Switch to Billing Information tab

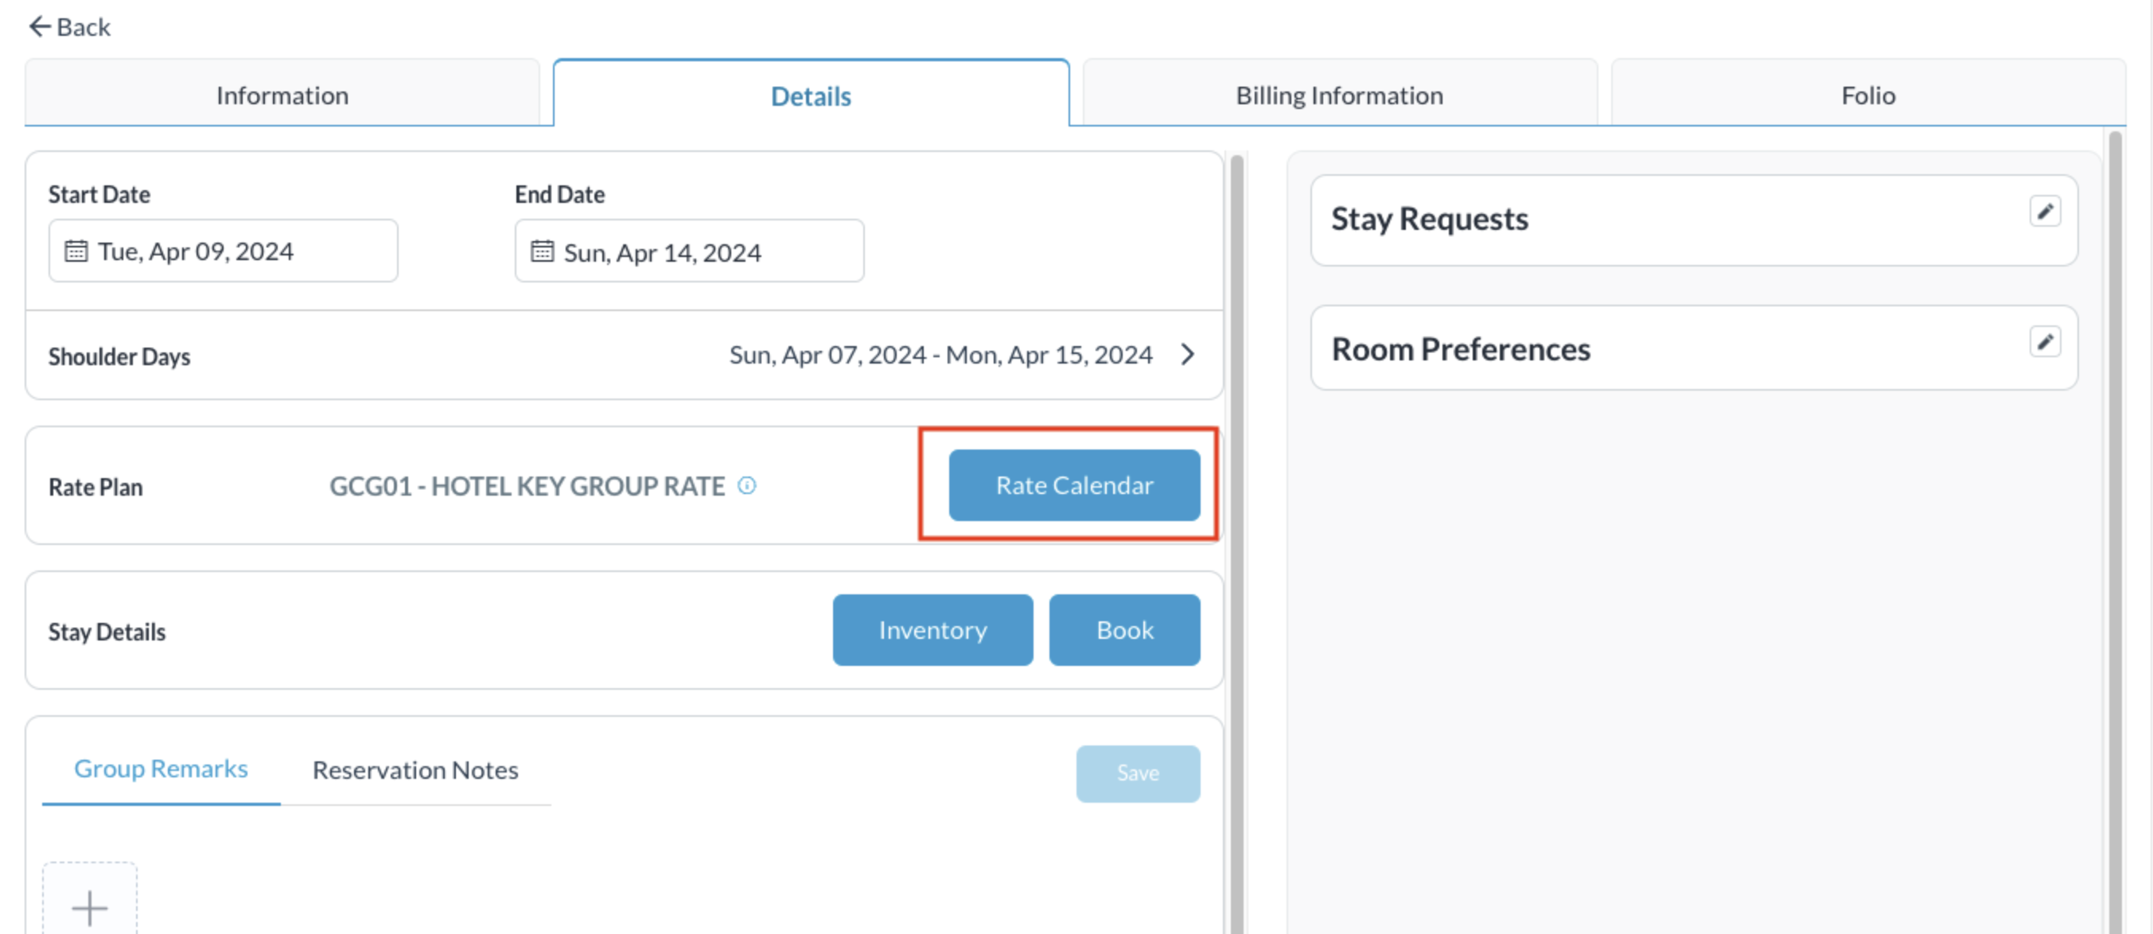pos(1339,95)
